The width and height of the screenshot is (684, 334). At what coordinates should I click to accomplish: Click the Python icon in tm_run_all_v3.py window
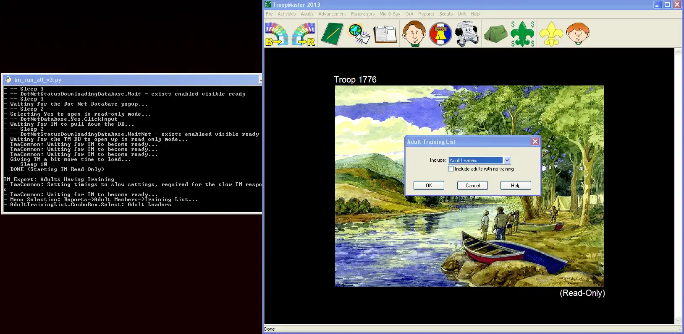(8, 80)
